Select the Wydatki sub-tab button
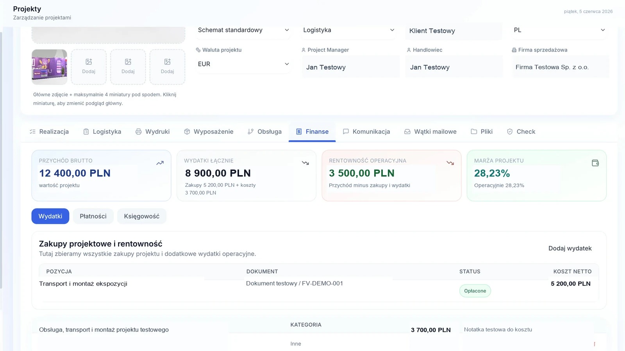This screenshot has width=625, height=351. [x=50, y=216]
